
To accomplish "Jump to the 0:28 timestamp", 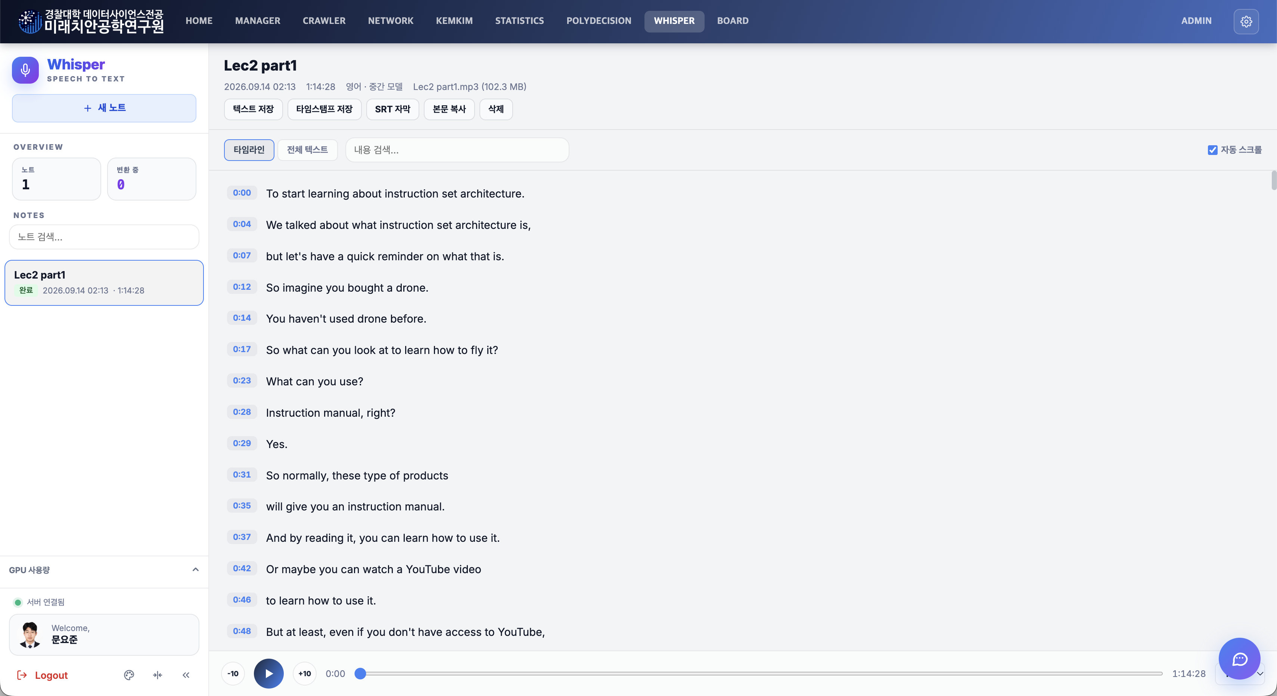I will [x=242, y=411].
